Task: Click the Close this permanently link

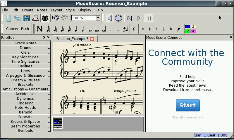Action: 187,117
